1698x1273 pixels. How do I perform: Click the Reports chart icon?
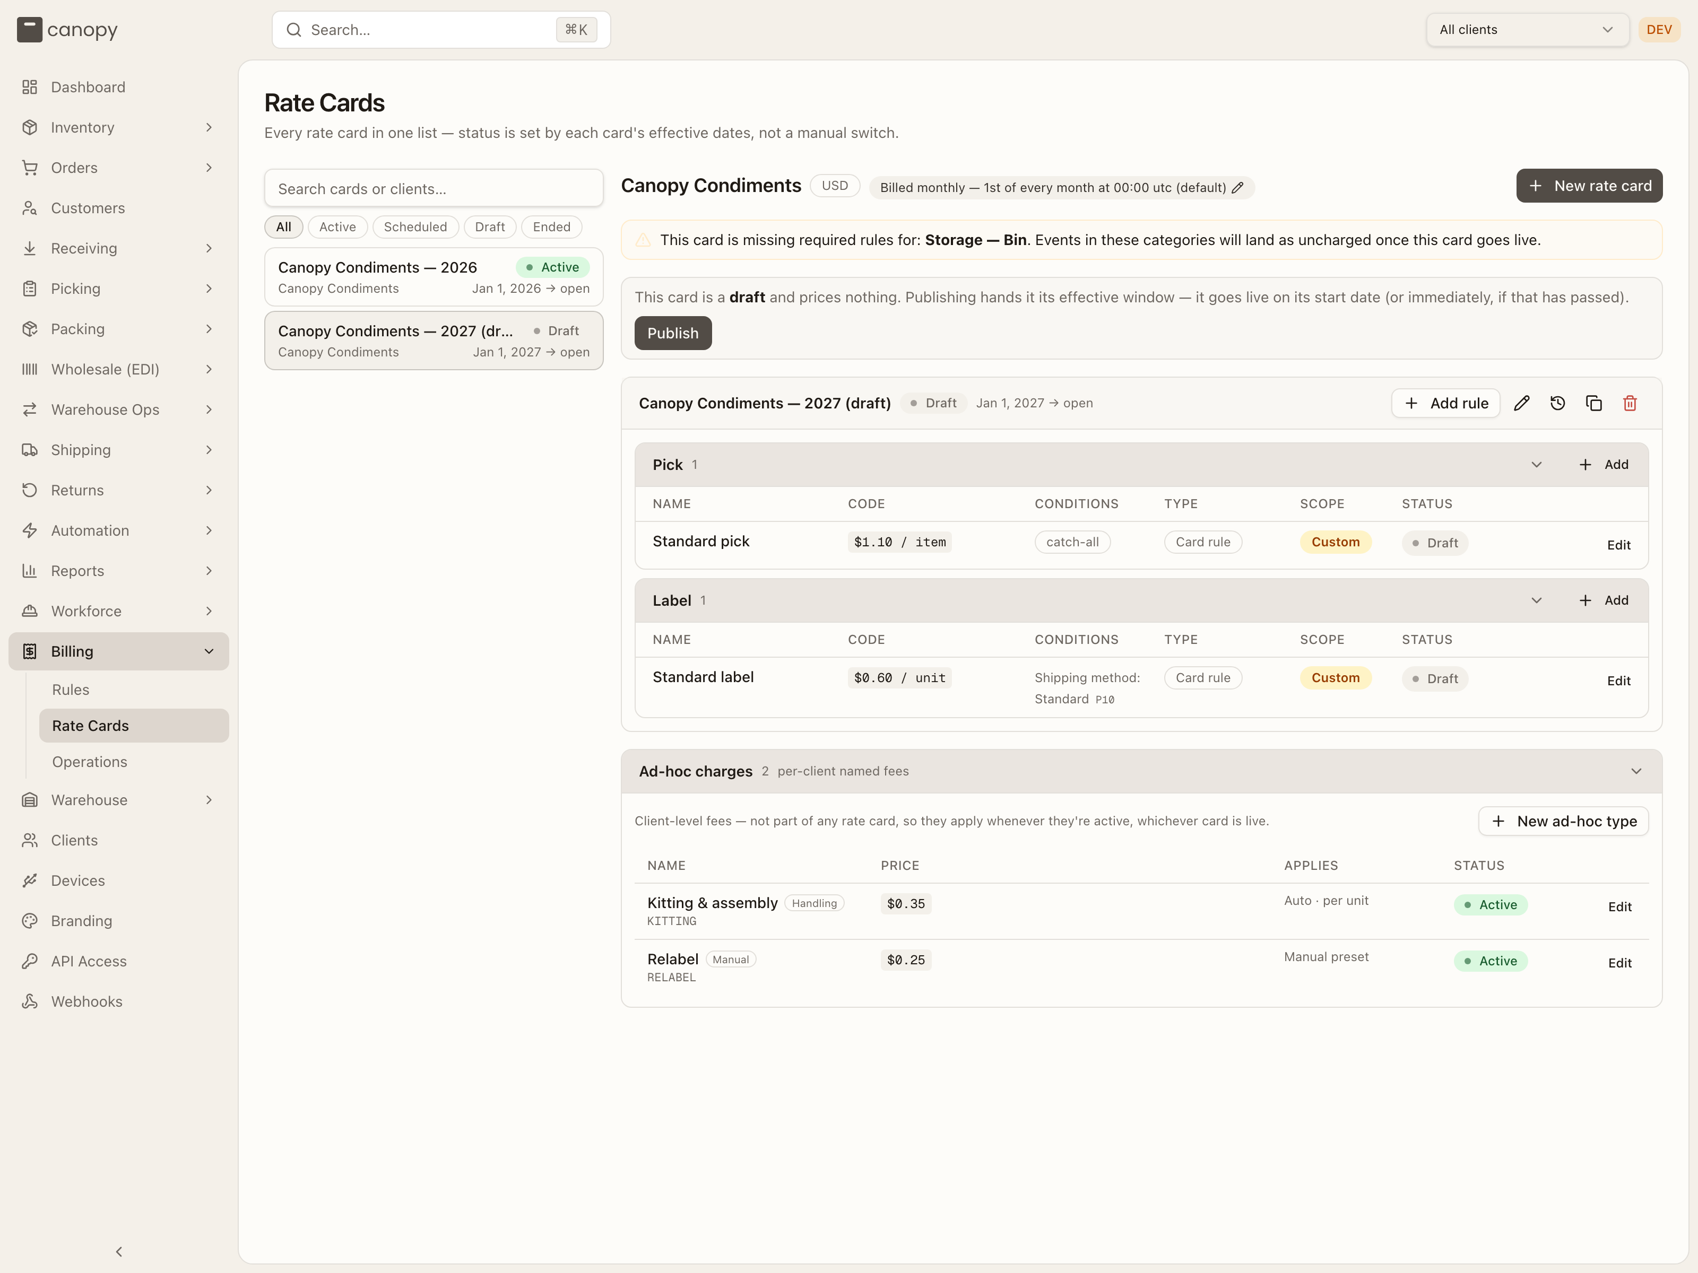point(30,571)
